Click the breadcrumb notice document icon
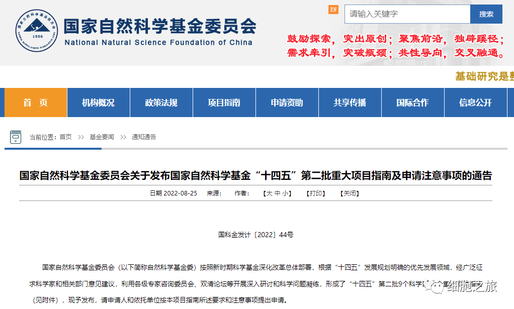This screenshot has height=309, width=514. coord(17,136)
